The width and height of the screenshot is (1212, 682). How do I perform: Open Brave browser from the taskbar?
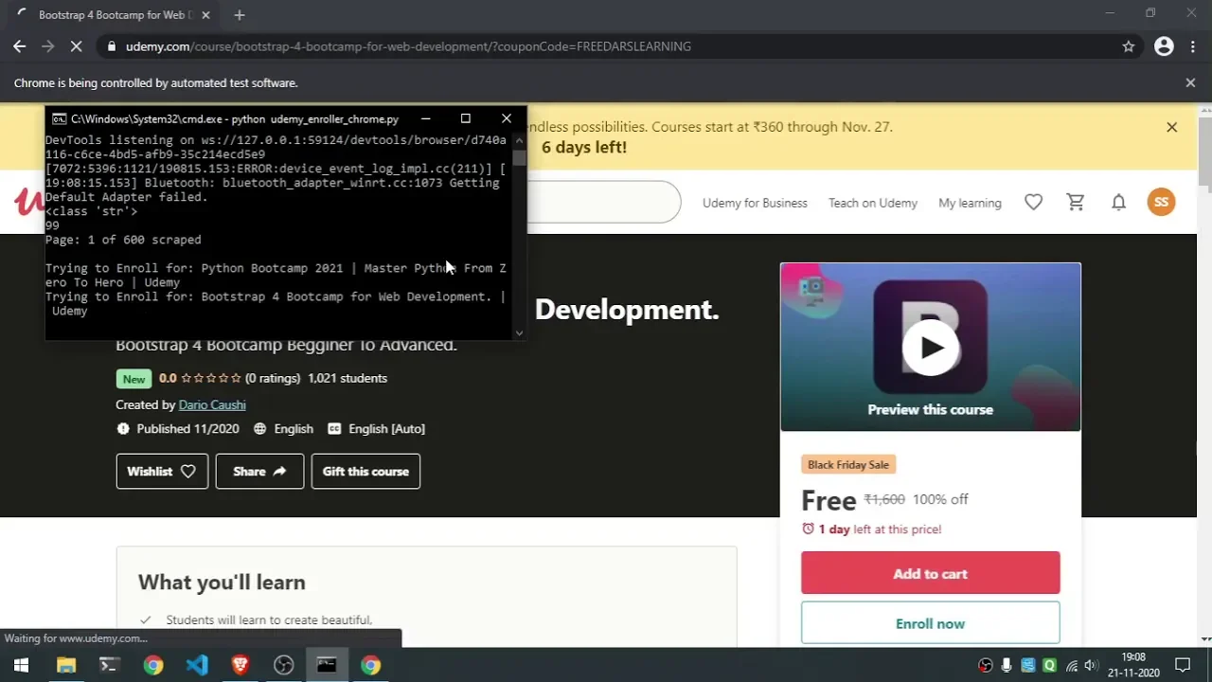click(241, 665)
